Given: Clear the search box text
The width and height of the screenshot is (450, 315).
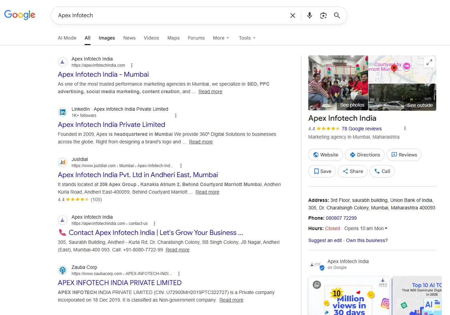Looking at the screenshot, I should pos(292,15).
